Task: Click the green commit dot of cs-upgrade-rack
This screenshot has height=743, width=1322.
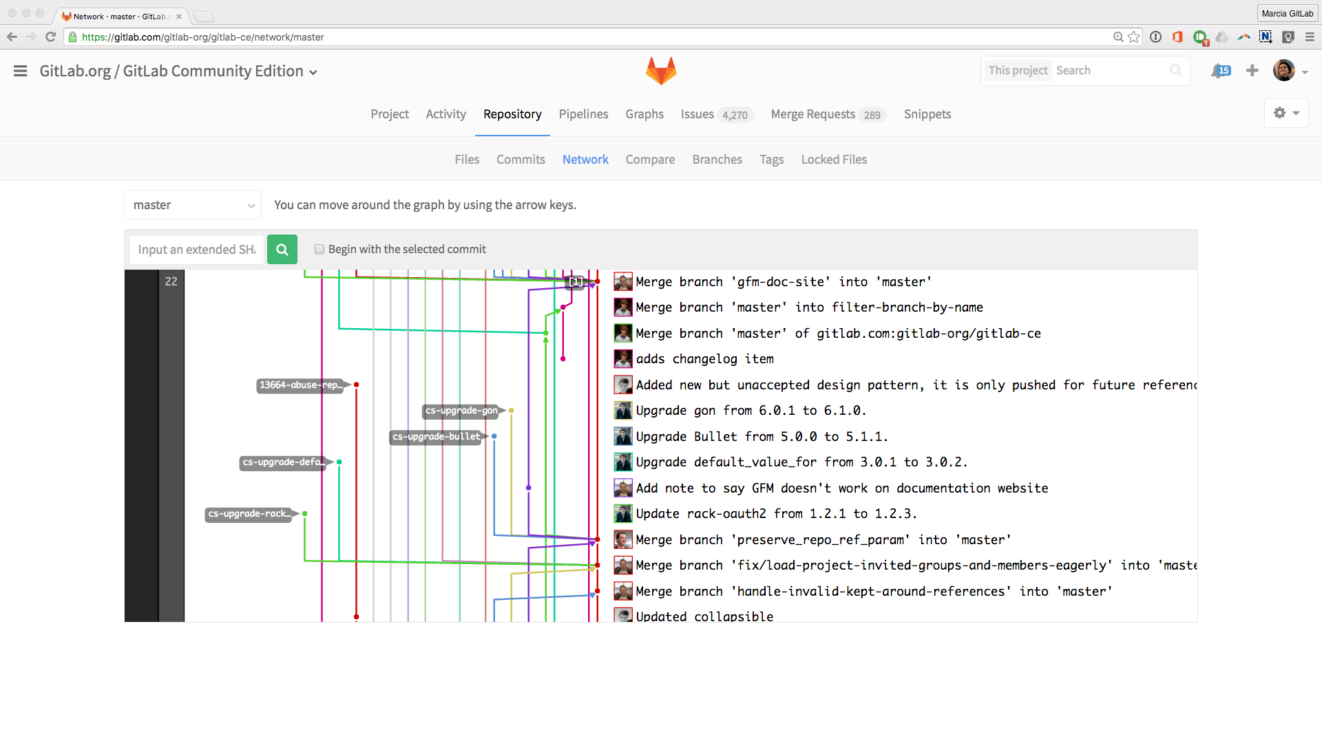Action: (304, 514)
